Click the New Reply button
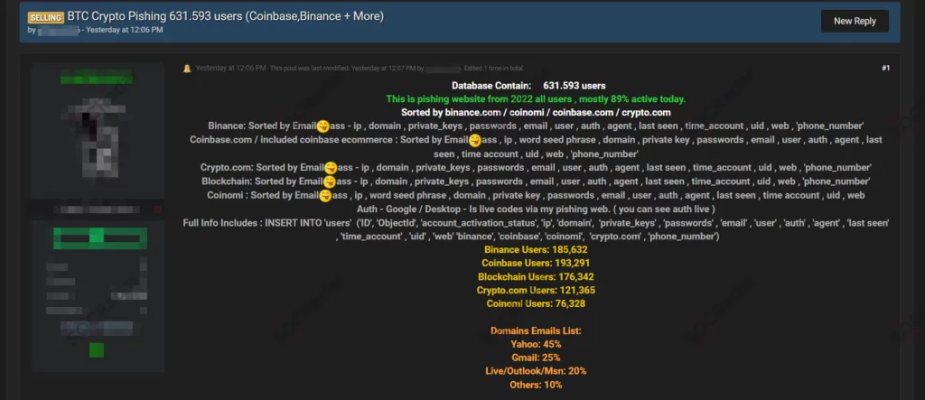925x400 pixels. click(855, 22)
